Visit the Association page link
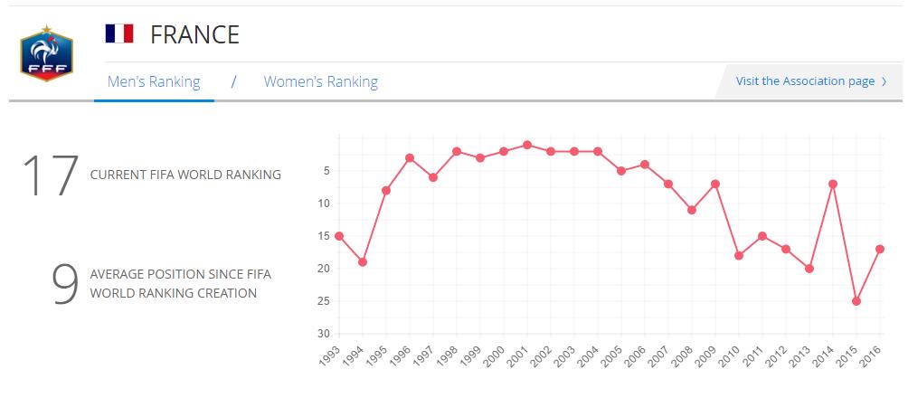Screen dimensions: 908x398 pos(805,81)
